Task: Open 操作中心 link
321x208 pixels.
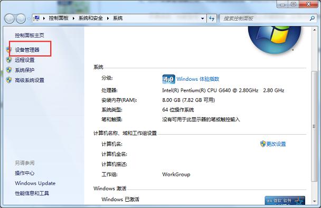Action: (x=24, y=173)
